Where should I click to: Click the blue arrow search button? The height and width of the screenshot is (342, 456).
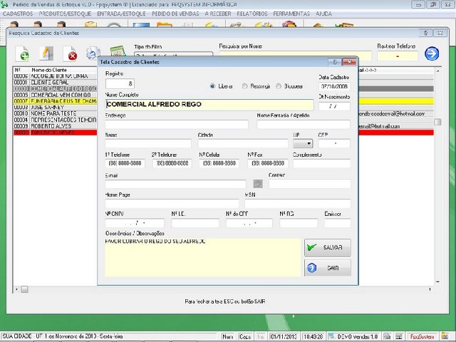pos(432,53)
